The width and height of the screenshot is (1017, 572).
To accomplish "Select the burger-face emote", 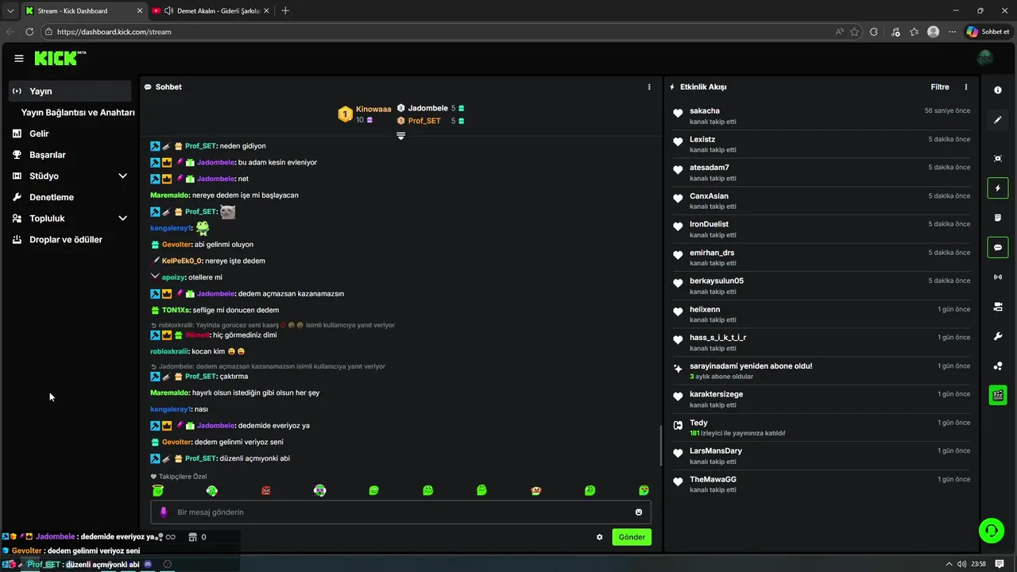I will click(x=536, y=491).
